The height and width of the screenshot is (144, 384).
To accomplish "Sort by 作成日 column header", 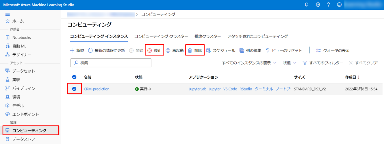I will [x=353, y=77].
